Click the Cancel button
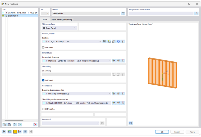This screenshot has width=201, height=137. (x=177, y=132)
